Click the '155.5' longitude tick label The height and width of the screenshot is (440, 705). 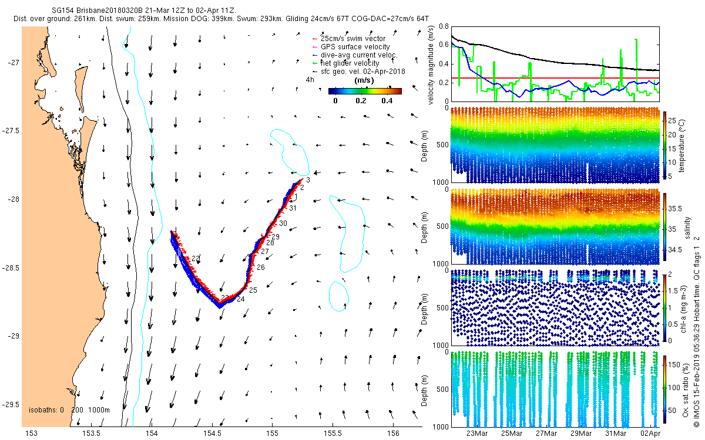pos(333,433)
